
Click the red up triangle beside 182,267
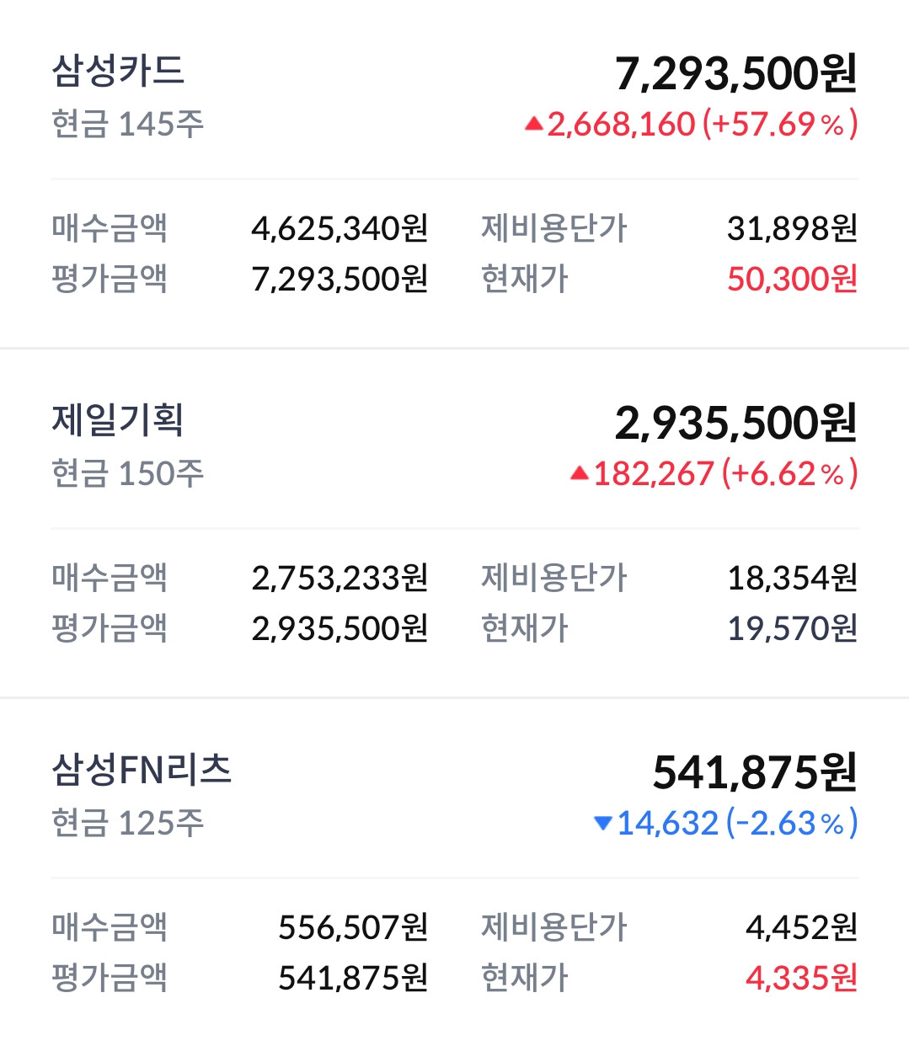(579, 474)
